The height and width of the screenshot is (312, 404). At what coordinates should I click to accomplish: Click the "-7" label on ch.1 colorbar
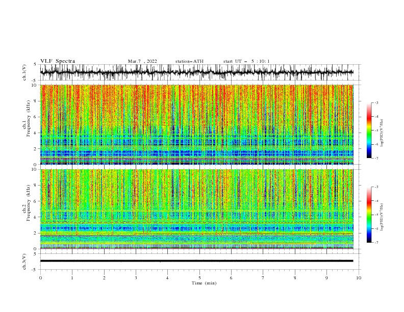pyautogui.click(x=376, y=158)
